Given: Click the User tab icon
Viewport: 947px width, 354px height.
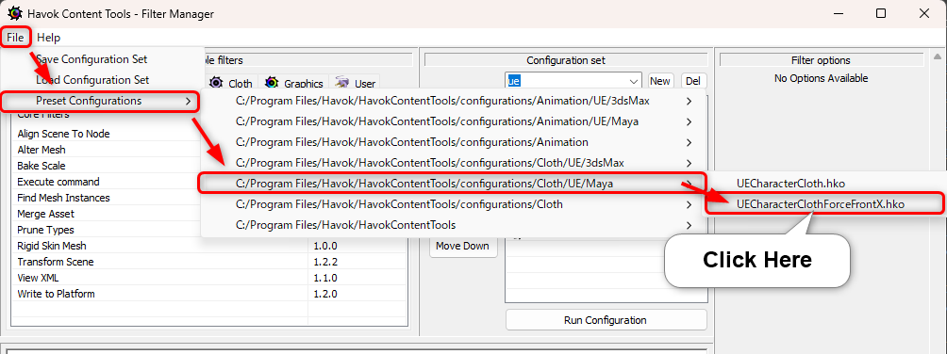Looking at the screenshot, I should 342,83.
